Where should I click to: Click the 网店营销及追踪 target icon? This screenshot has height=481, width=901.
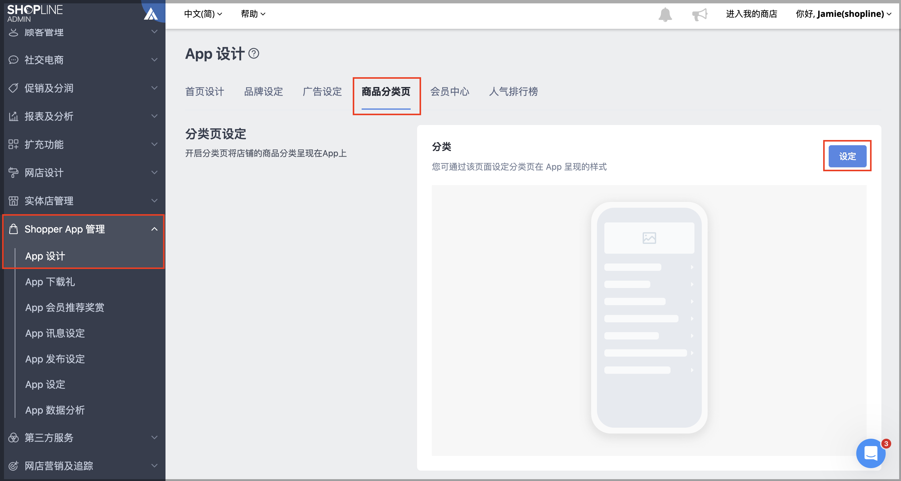point(13,466)
